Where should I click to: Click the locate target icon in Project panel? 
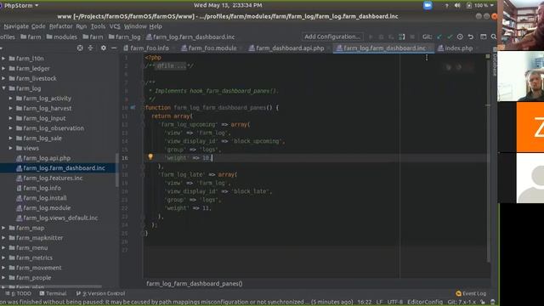[80, 48]
